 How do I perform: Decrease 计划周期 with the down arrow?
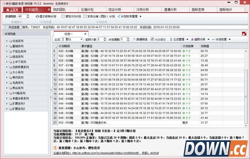click(x=128, y=40)
